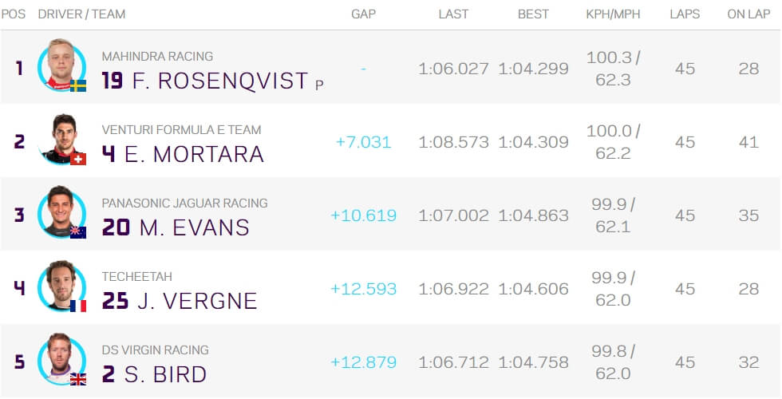Open the 4 E. Mortara driver name
The image size is (782, 399).
[183, 154]
